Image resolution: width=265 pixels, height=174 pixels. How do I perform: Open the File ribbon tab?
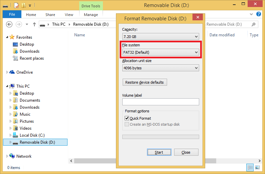point(12,15)
